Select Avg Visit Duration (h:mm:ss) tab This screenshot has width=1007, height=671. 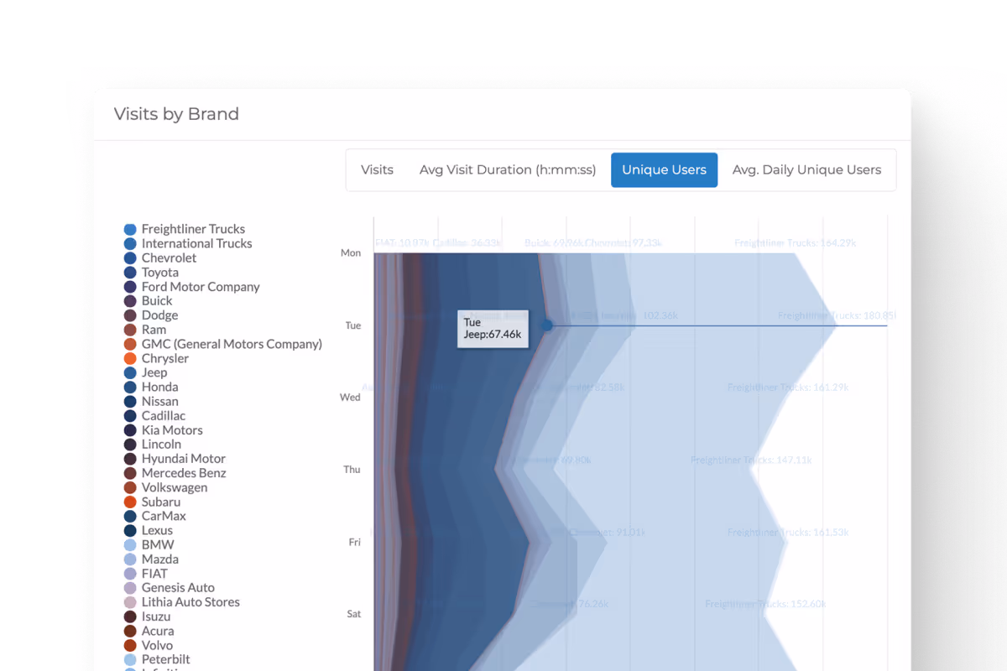[508, 169]
